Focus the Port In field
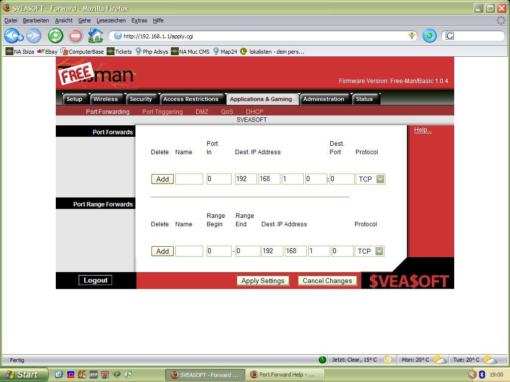 (219, 179)
